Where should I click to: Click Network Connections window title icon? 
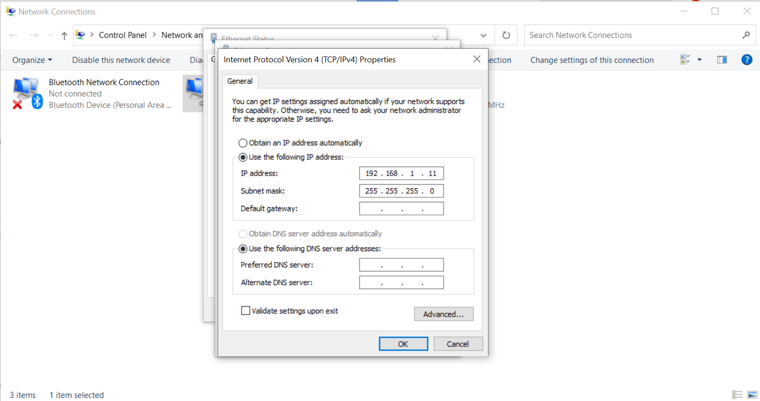coord(10,11)
